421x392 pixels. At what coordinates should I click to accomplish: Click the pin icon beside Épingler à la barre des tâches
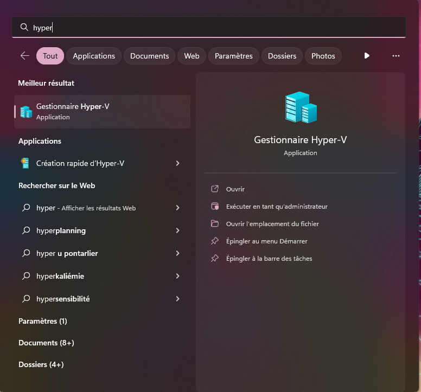pyautogui.click(x=215, y=259)
